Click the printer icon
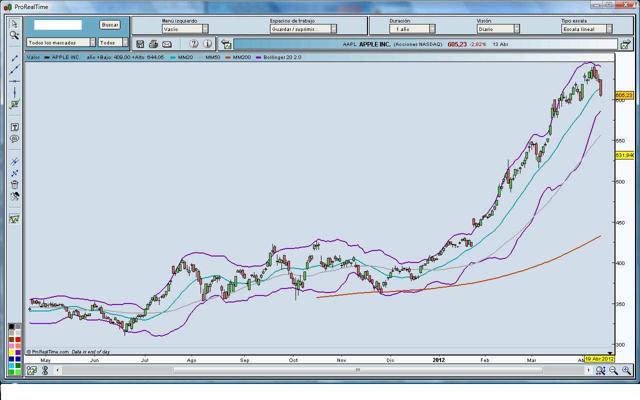The height and width of the screenshot is (400, 640). (153, 44)
